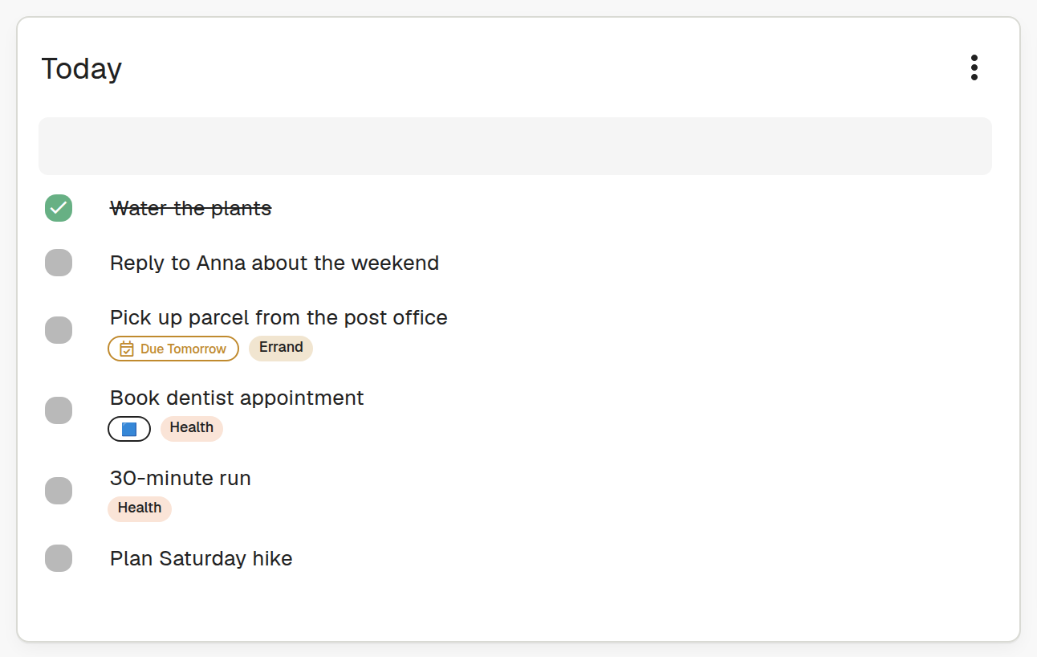Check off Reply to Anna task
The width and height of the screenshot is (1037, 657).
[59, 263]
